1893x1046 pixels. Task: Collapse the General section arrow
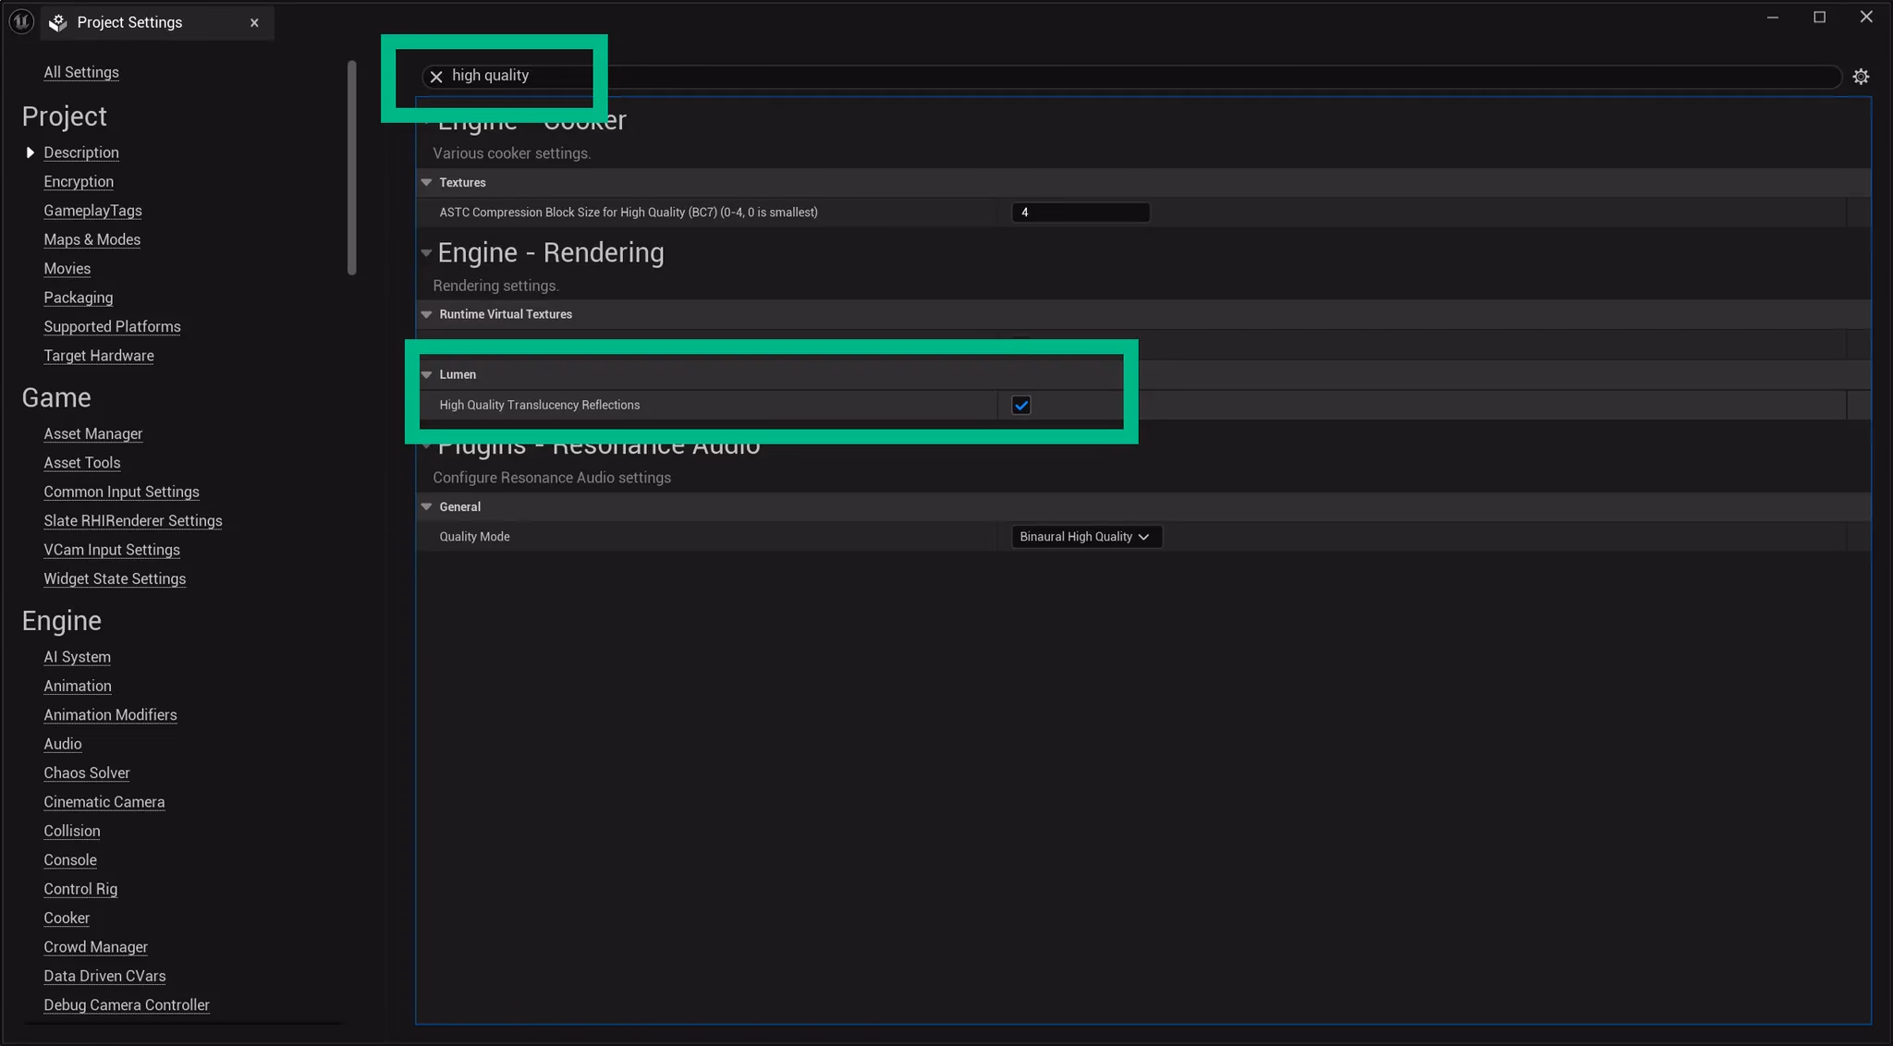tap(426, 506)
